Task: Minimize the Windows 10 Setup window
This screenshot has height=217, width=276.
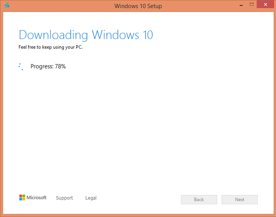Action: [x=241, y=5]
